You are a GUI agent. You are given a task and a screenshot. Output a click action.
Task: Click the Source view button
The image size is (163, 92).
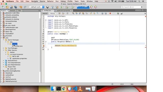click(x=45, y=14)
